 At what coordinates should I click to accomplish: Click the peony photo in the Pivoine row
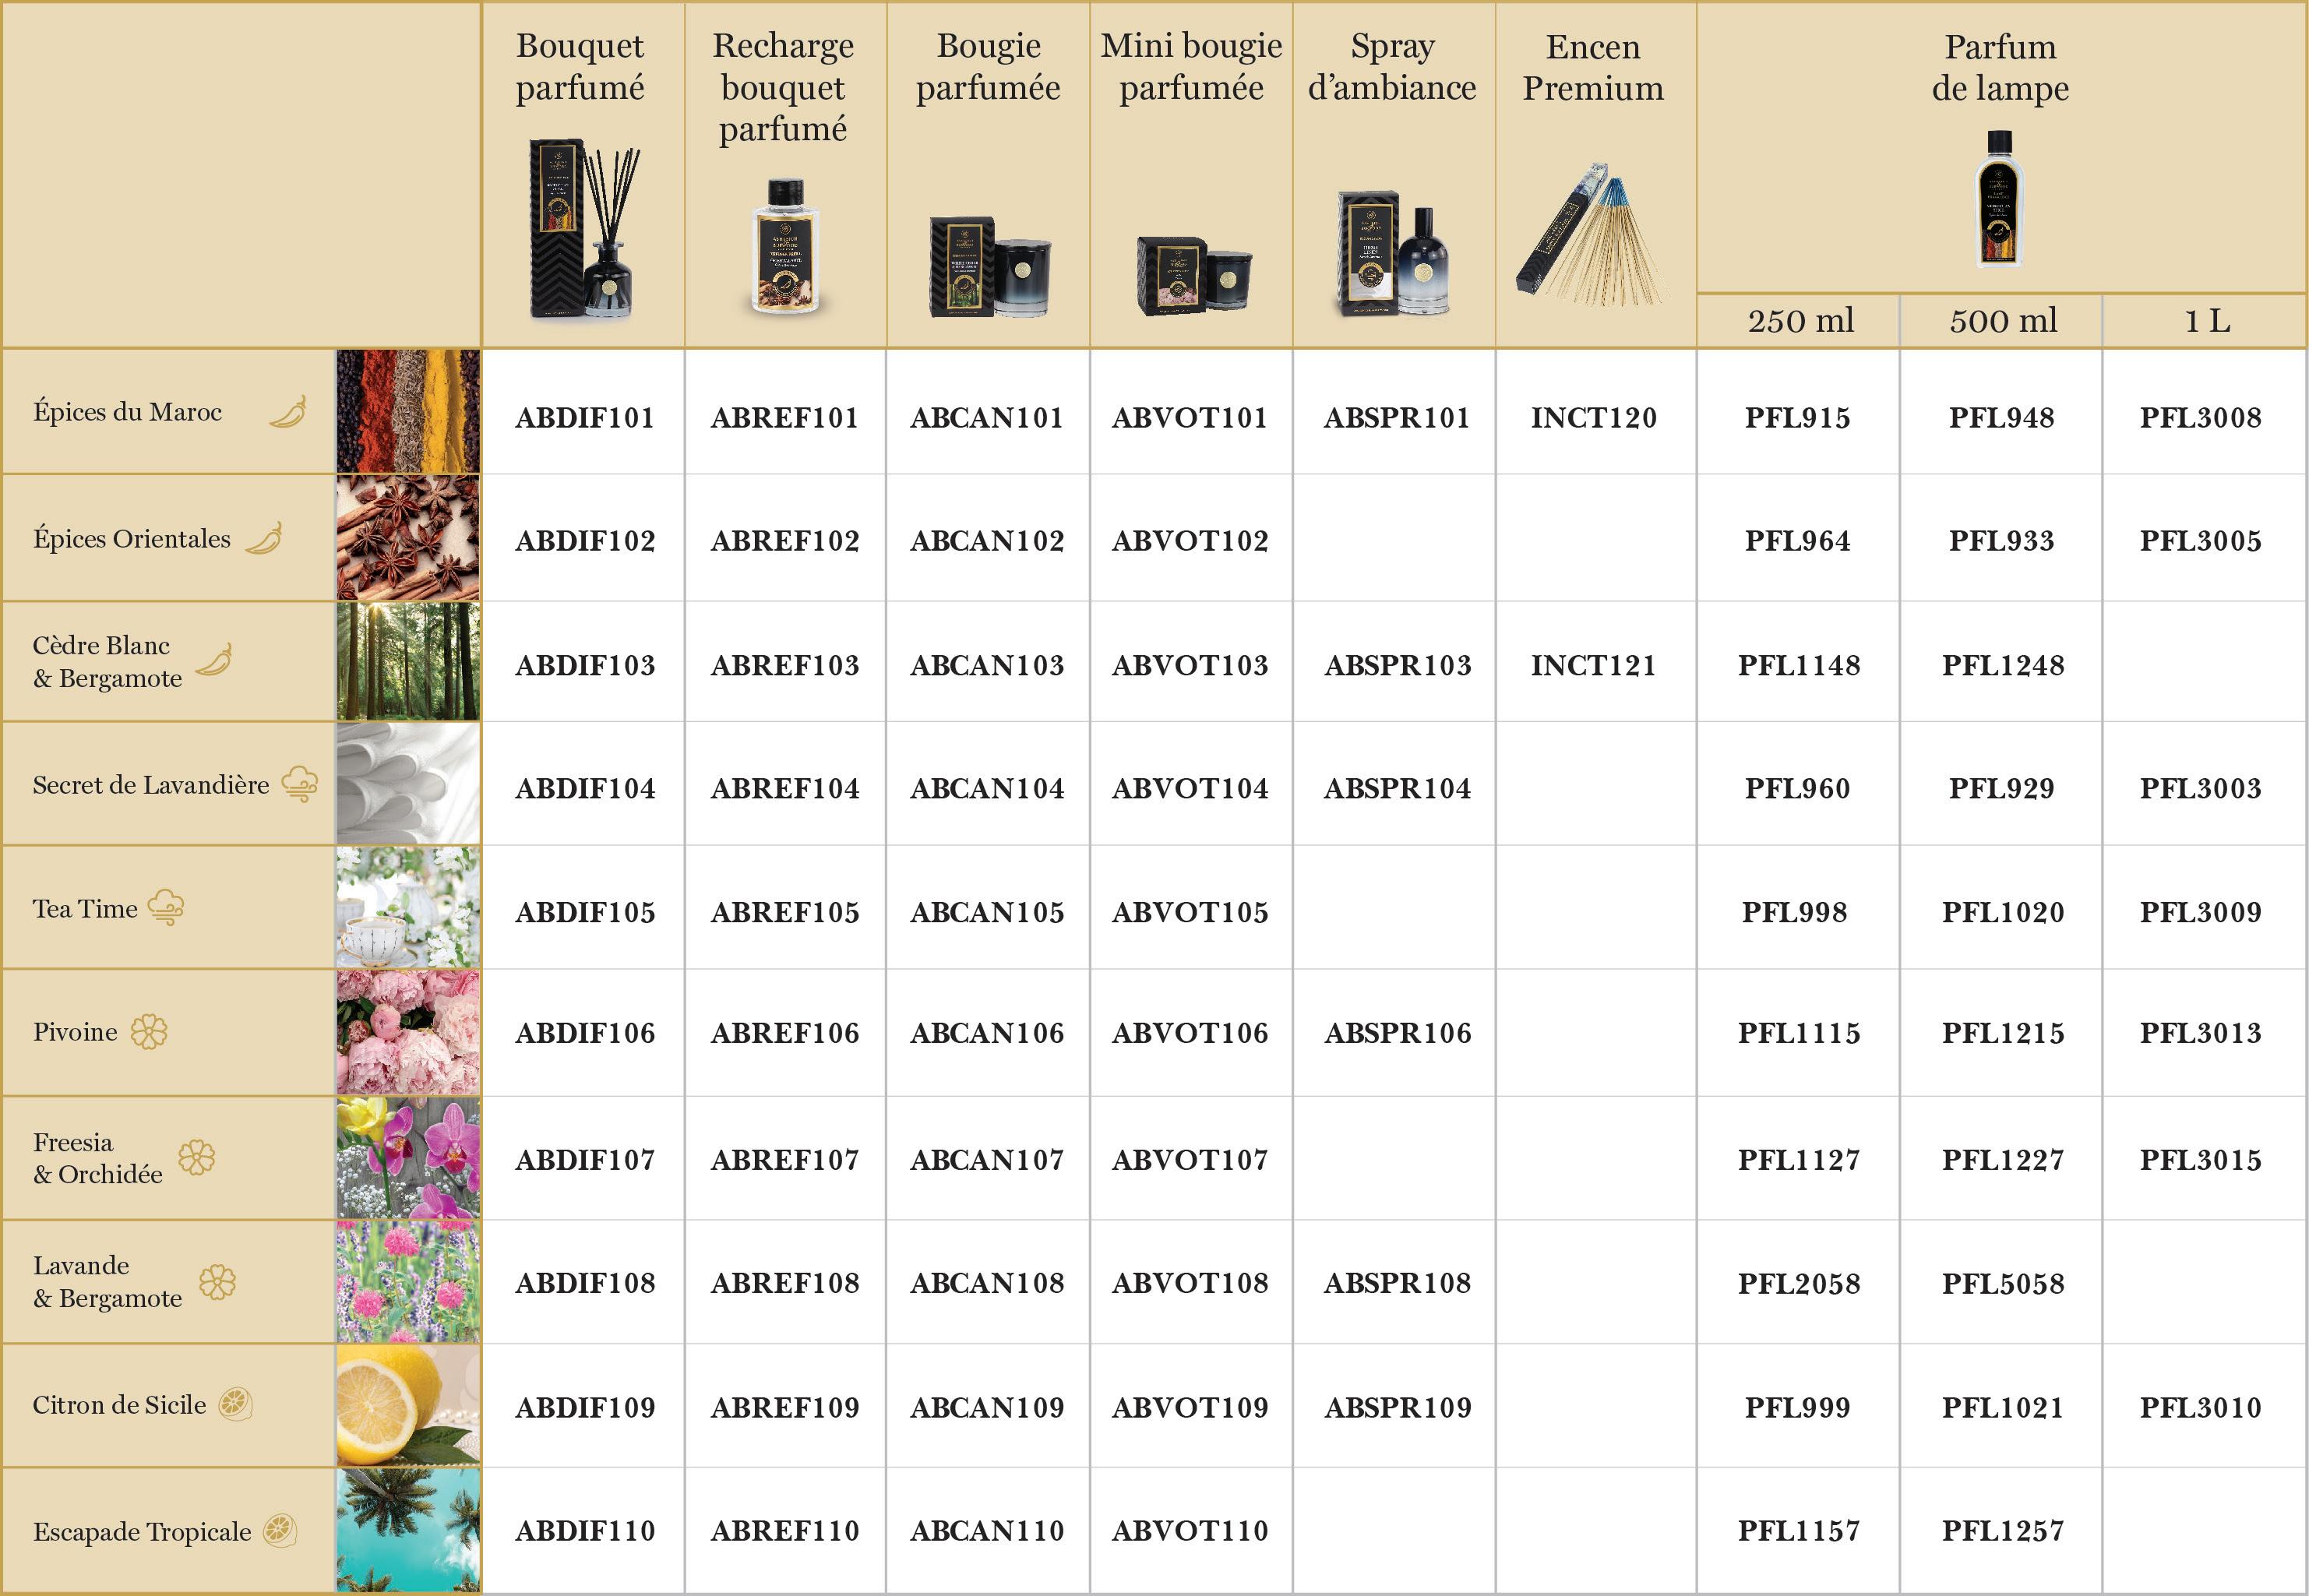coord(408,1032)
